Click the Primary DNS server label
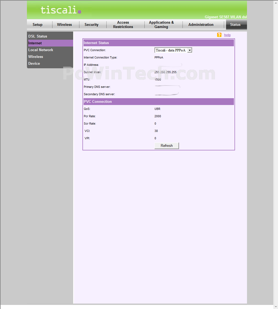Image resolution: width=278 pixels, height=309 pixels. [97, 87]
